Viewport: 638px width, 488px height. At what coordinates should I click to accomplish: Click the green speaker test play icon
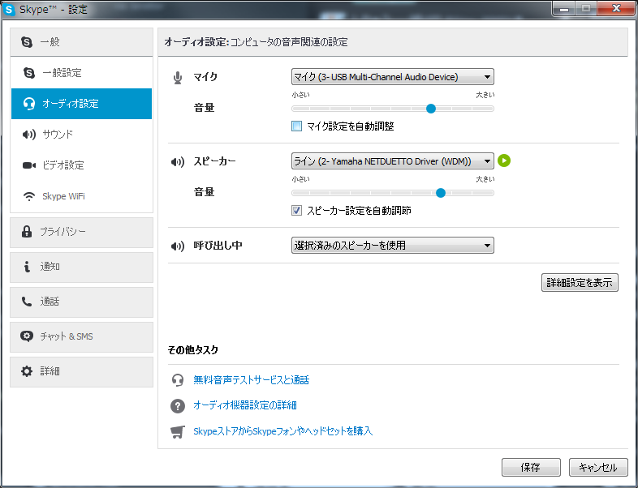(x=504, y=161)
